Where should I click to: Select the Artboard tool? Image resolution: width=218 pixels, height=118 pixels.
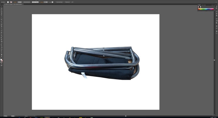tap(1, 51)
